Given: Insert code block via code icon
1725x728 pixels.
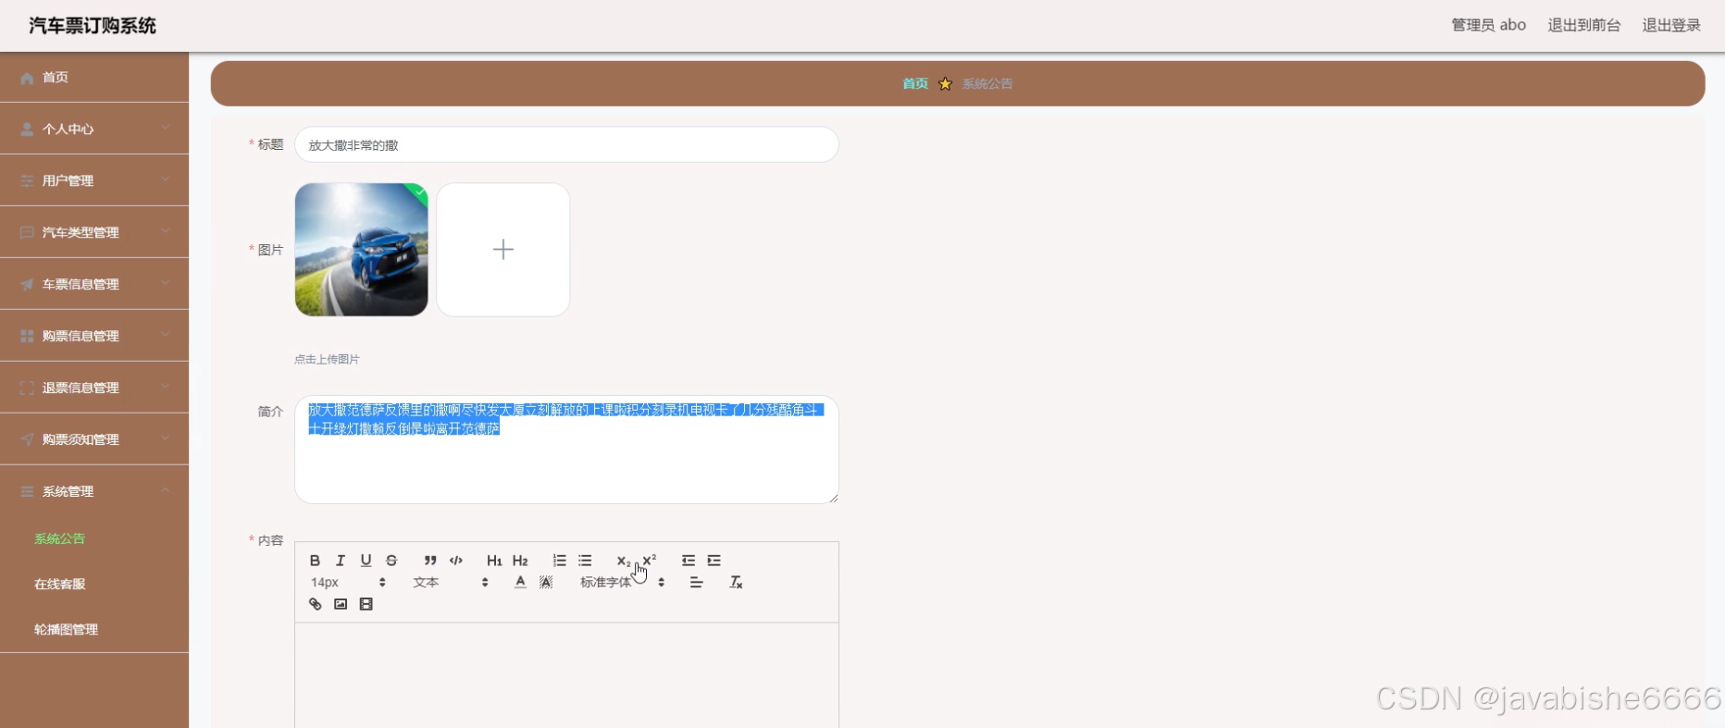Looking at the screenshot, I should 456,561.
